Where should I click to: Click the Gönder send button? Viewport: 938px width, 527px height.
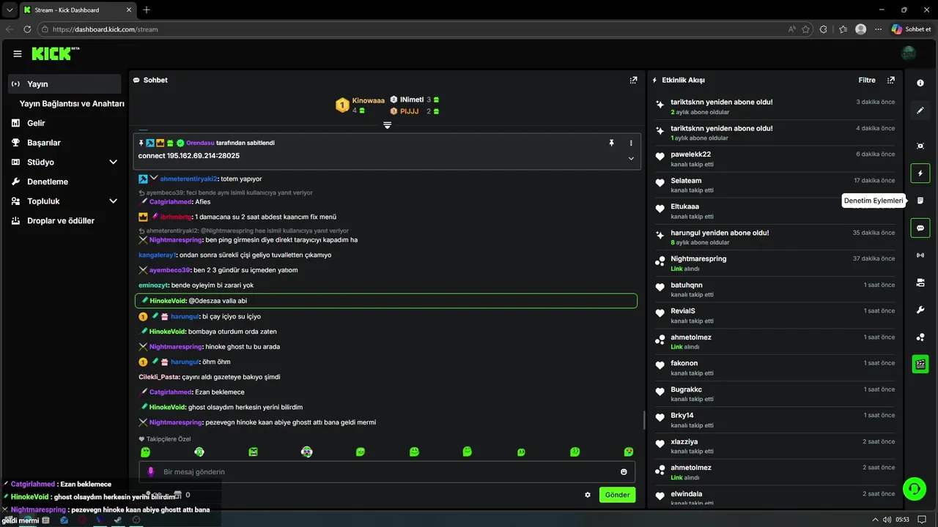click(x=617, y=495)
